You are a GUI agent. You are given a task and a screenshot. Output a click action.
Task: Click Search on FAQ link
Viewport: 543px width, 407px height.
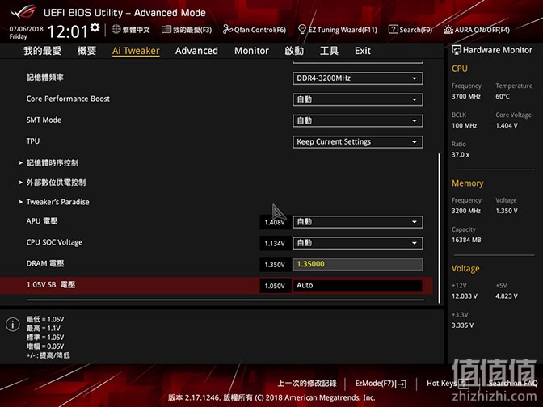click(513, 384)
